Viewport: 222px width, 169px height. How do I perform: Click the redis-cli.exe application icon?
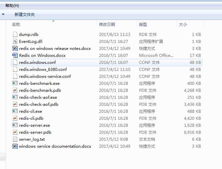15,111
